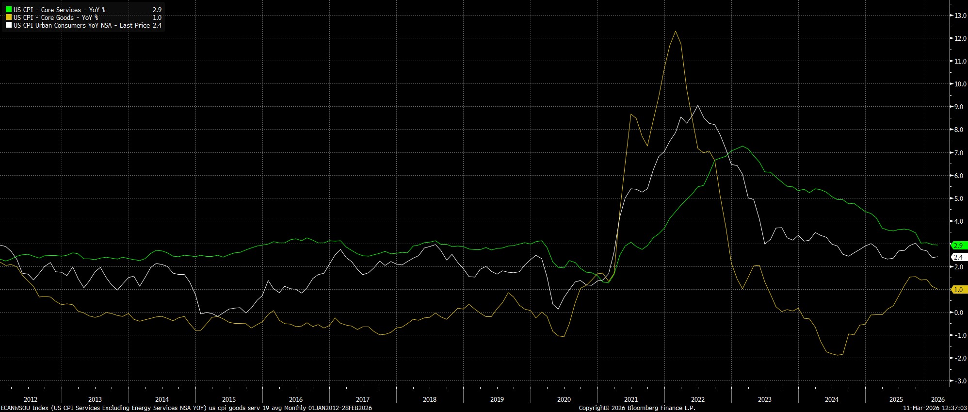Click the 2020 year label on the time axis
The width and height of the screenshot is (968, 412).
click(x=564, y=399)
